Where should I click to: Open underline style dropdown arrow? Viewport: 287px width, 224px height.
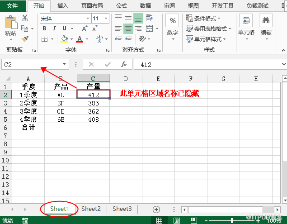72,29
